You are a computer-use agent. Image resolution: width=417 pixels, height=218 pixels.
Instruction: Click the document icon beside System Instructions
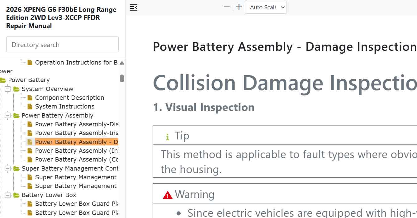[x=30, y=106]
